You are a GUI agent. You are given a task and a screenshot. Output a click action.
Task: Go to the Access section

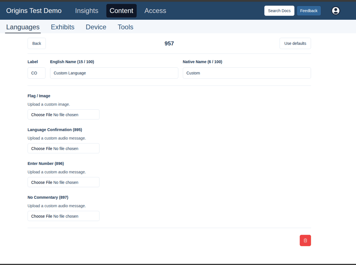[155, 11]
